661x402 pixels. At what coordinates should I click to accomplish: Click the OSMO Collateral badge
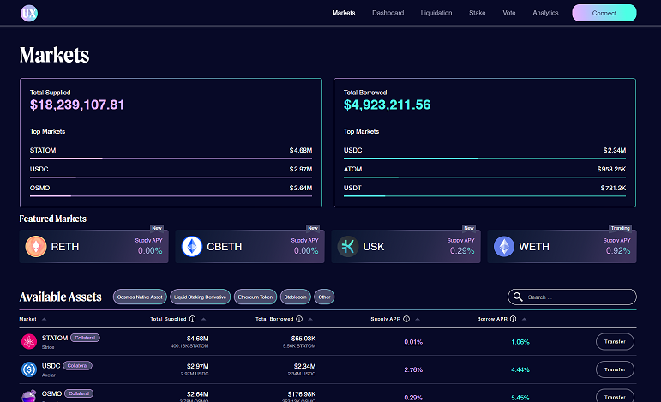[79, 393]
